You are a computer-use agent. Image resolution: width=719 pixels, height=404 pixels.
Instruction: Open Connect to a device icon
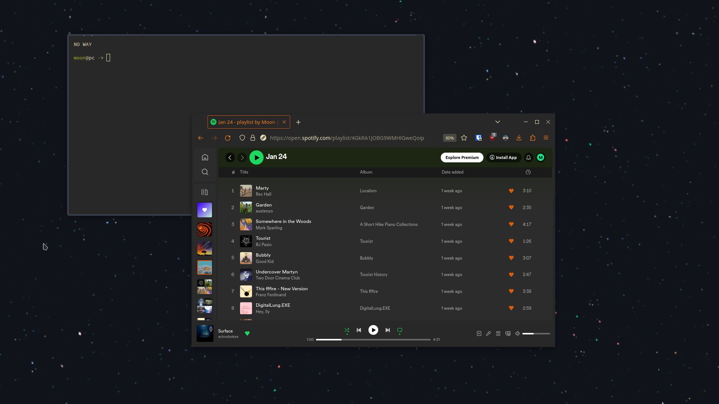(x=508, y=334)
